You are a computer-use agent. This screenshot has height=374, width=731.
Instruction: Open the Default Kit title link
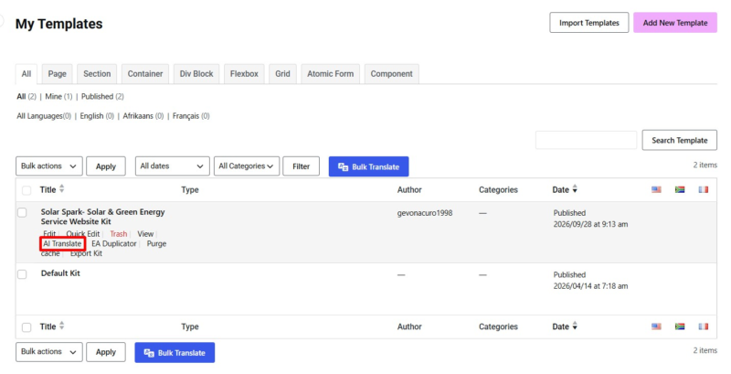[60, 273]
